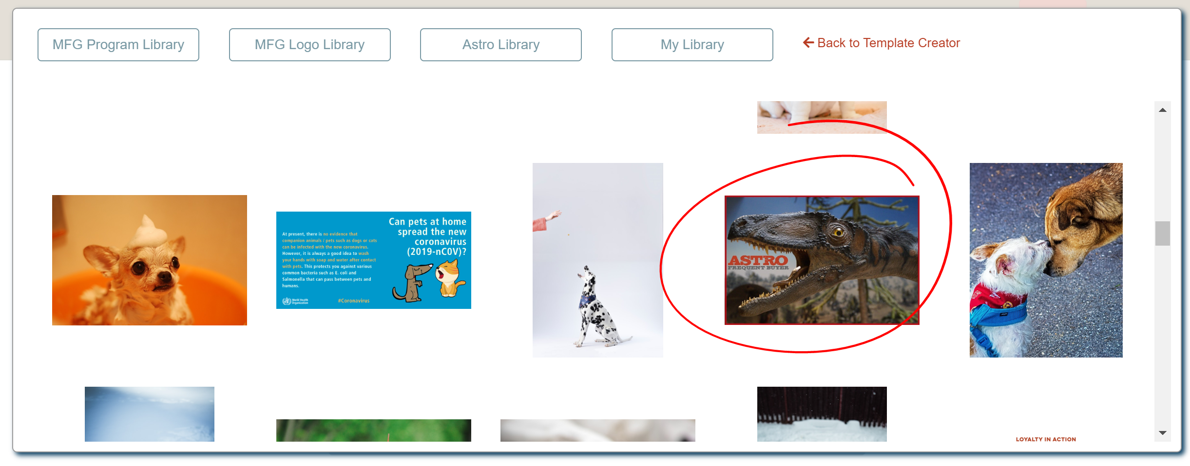Select the chihuahua bath image
1190x466 pixels.
150,260
